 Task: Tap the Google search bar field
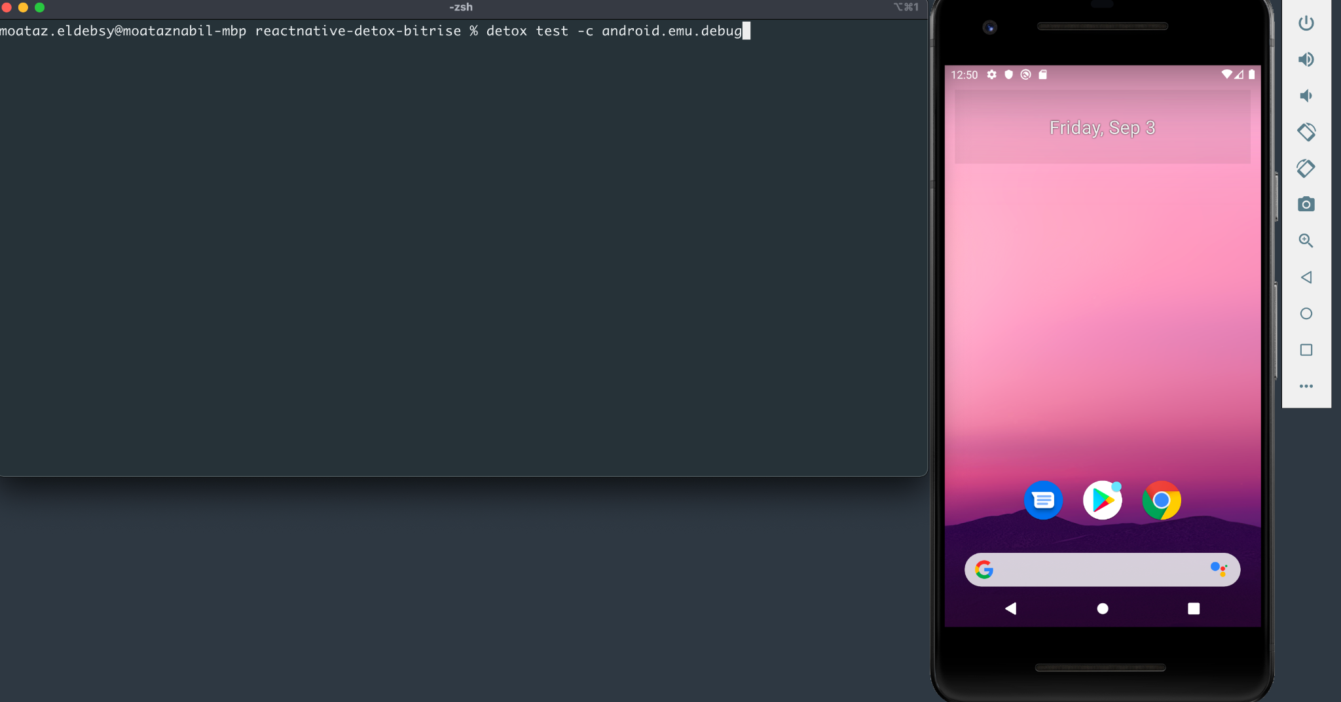point(1103,570)
